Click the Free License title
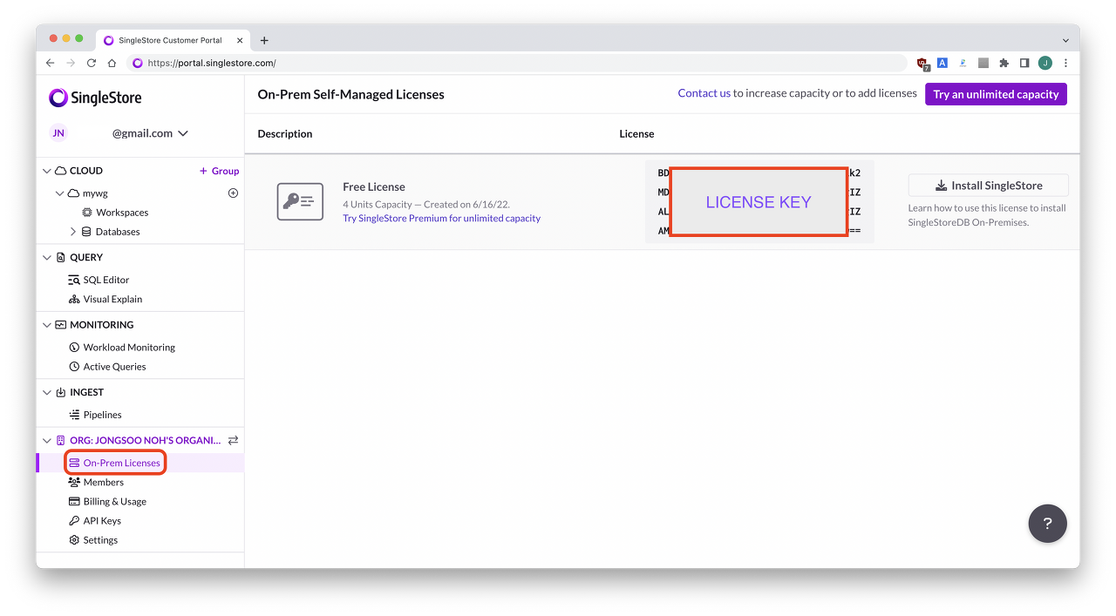1116x616 pixels. coord(374,186)
